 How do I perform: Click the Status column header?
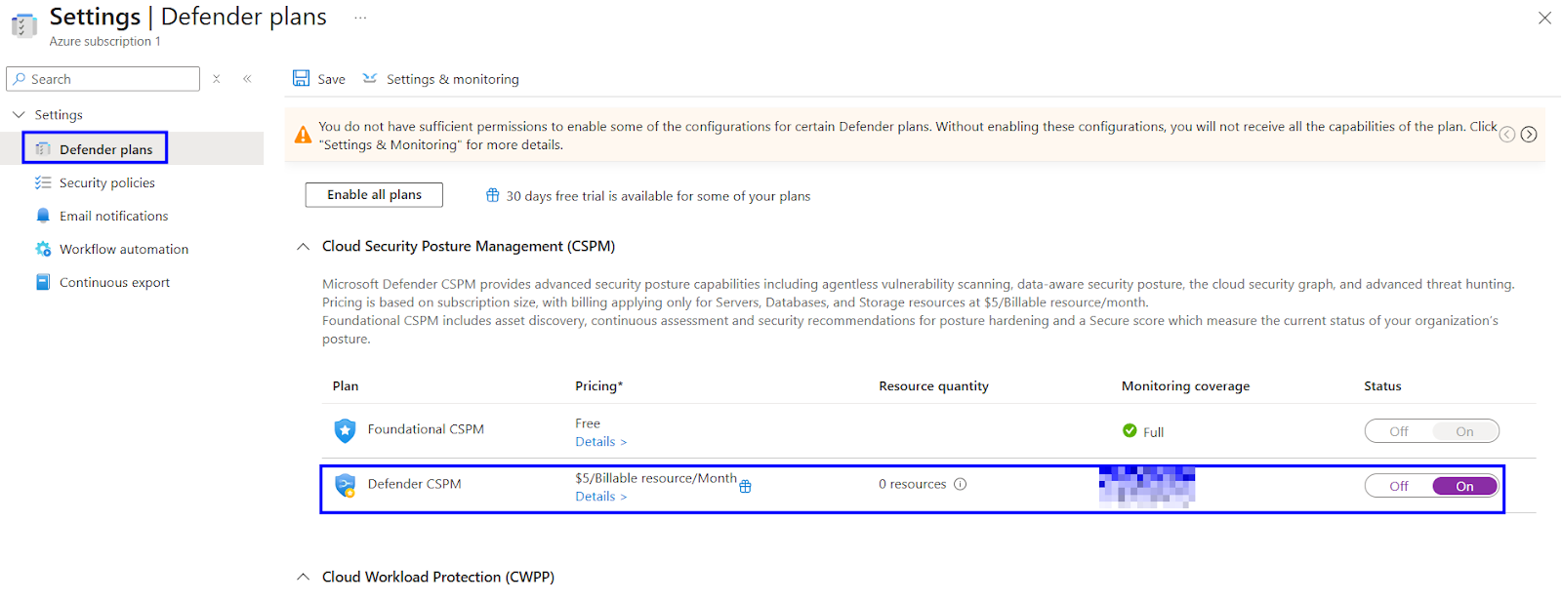coord(1382,386)
